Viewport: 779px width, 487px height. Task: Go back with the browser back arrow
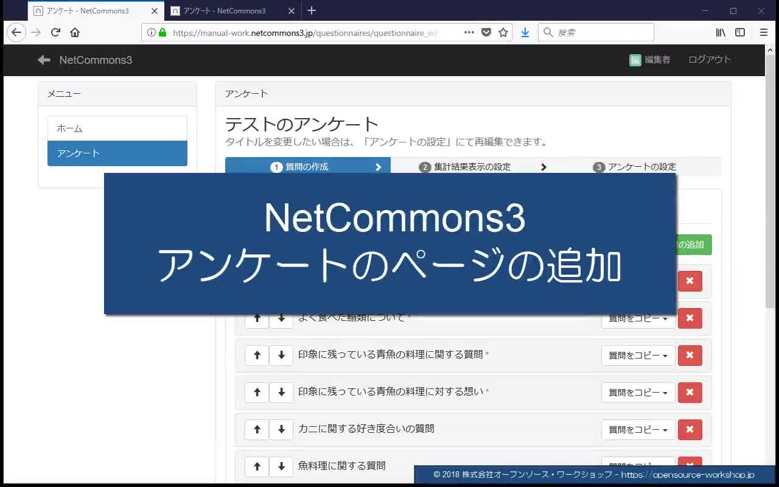[16, 32]
